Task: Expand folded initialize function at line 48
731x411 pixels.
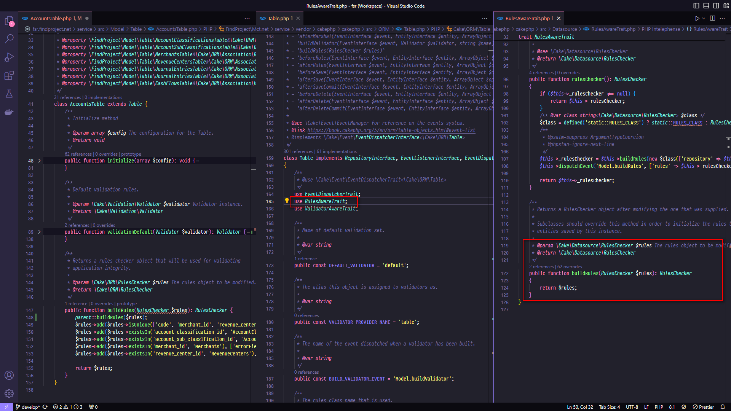Action: tap(39, 161)
